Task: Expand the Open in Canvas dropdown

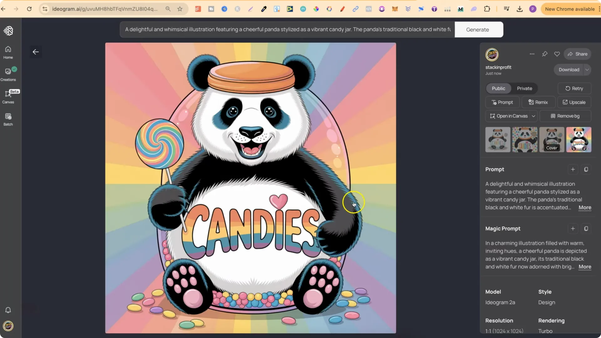Action: 534,116
